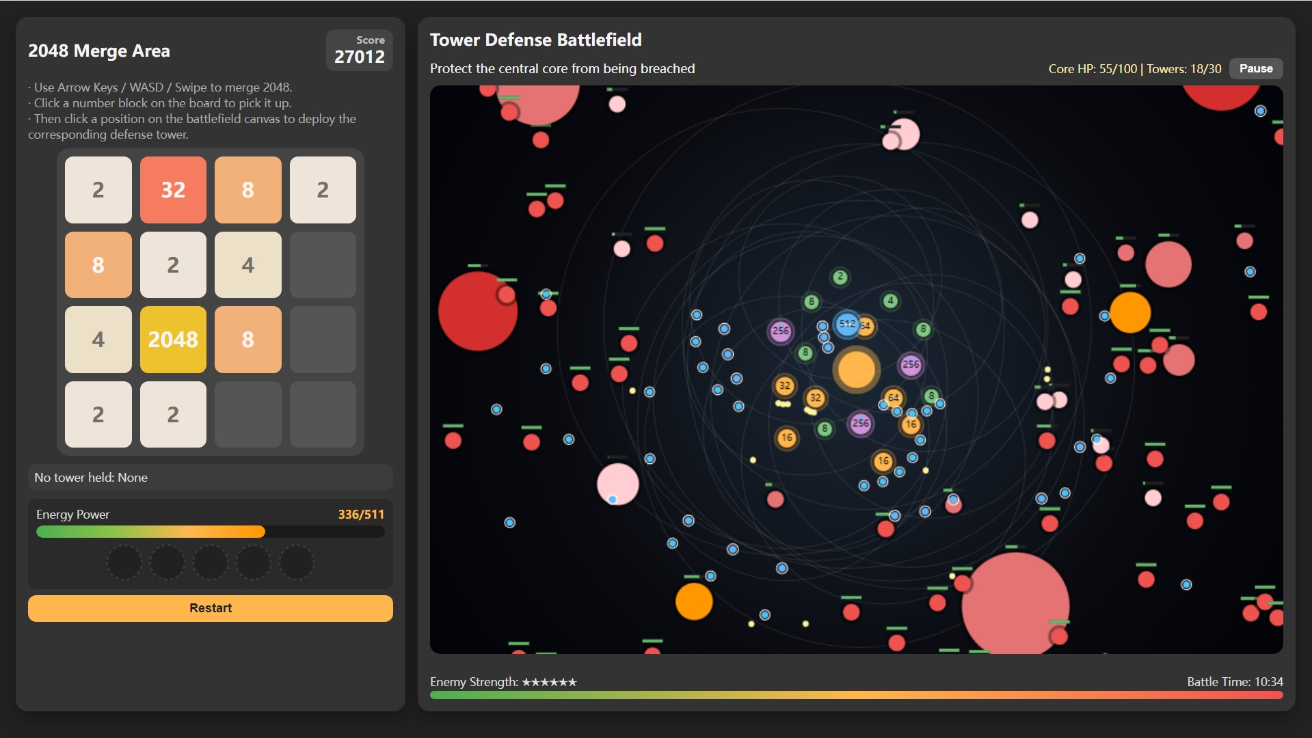Select the purple 256 tower left of the 512 tower
The image size is (1312, 738).
click(781, 331)
